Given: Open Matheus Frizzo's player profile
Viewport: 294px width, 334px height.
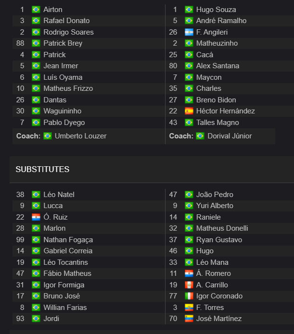Looking at the screenshot, I should tap(68, 88).
